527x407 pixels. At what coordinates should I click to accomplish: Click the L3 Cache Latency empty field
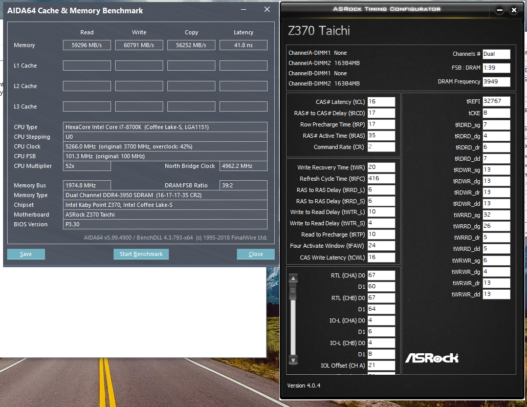click(x=244, y=106)
